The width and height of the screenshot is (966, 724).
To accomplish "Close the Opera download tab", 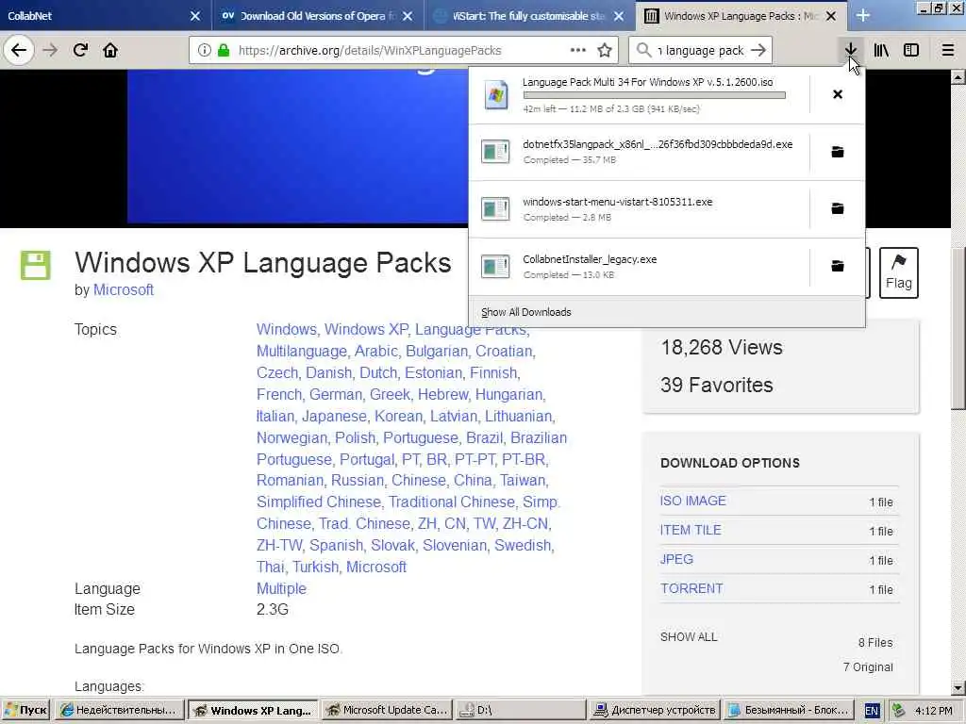I will click(408, 16).
